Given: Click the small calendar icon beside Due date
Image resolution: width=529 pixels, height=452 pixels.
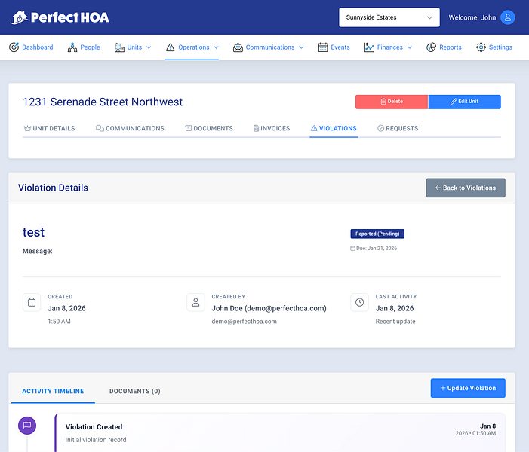Looking at the screenshot, I should coord(352,249).
